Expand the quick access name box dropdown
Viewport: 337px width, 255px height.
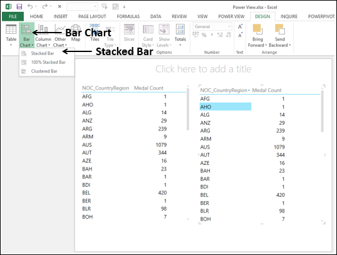95,7
